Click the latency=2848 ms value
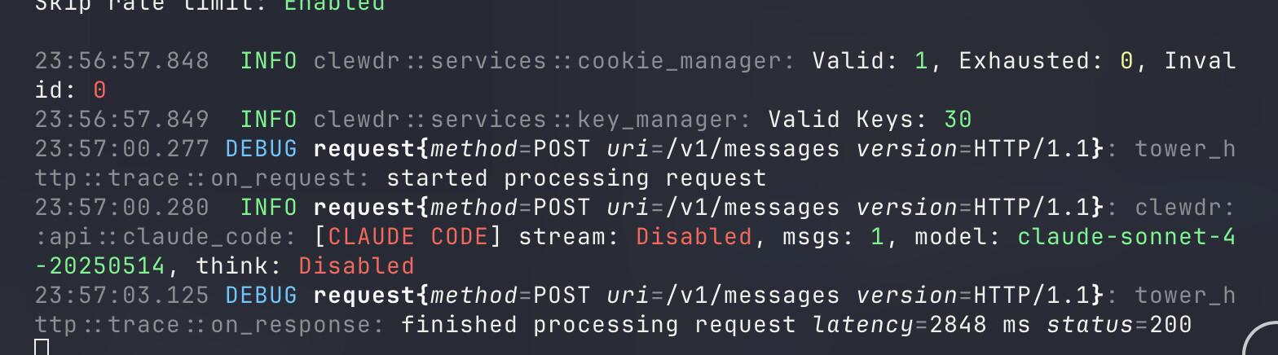This screenshot has width=1278, height=355. [x=922, y=325]
